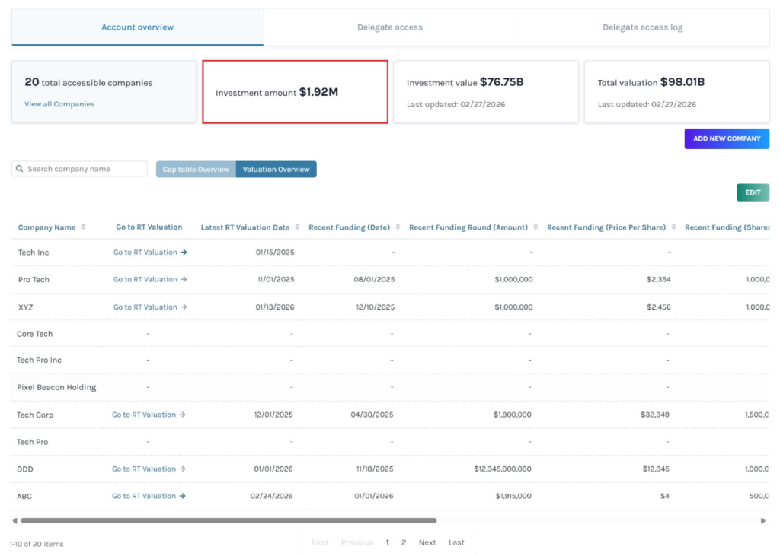Open the View all Companies link
This screenshot has width=780, height=556.
59,104
